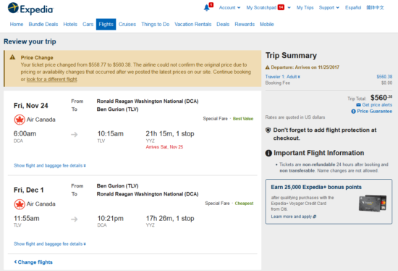The height and width of the screenshot is (271, 398).
Task: Click the Get price alerts envelope icon
Action: [358, 105]
